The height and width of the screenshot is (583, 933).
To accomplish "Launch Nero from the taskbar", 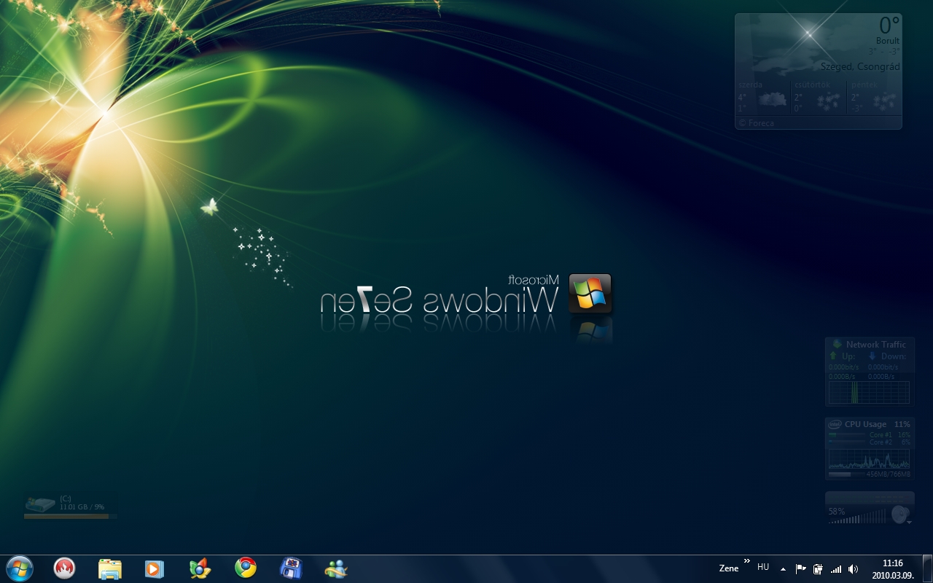I will tap(65, 568).
